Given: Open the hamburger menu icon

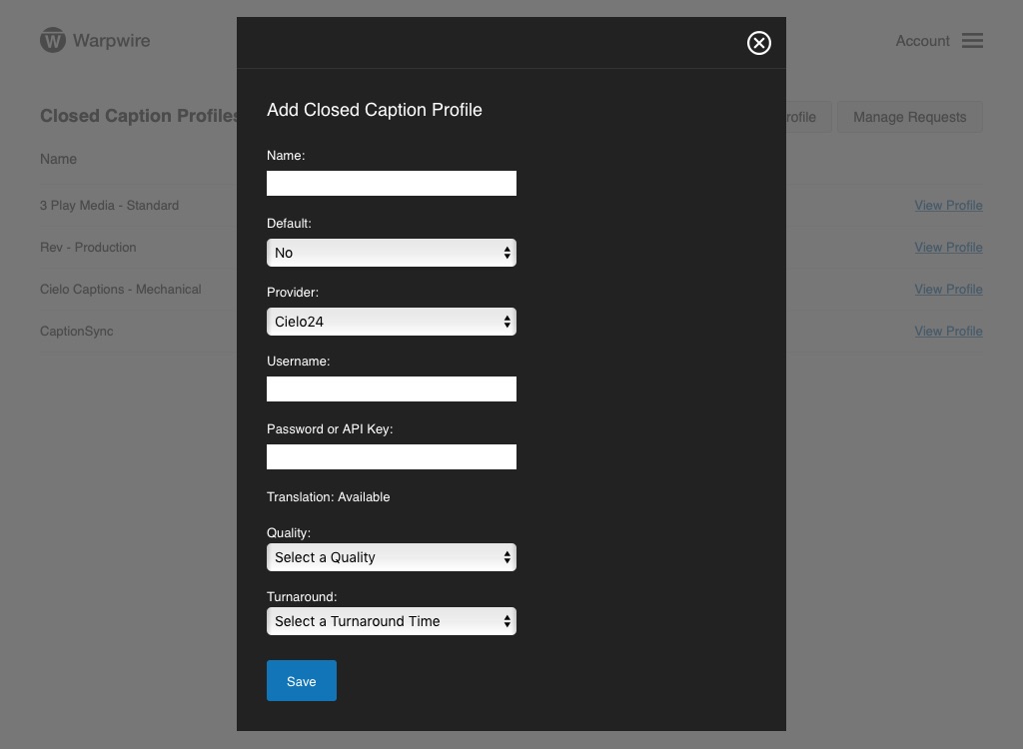Looking at the screenshot, I should 972,41.
